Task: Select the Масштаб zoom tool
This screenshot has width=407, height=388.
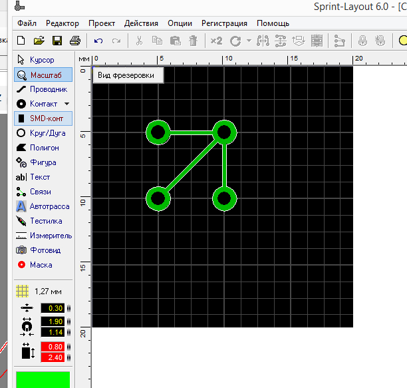Action: (x=43, y=75)
